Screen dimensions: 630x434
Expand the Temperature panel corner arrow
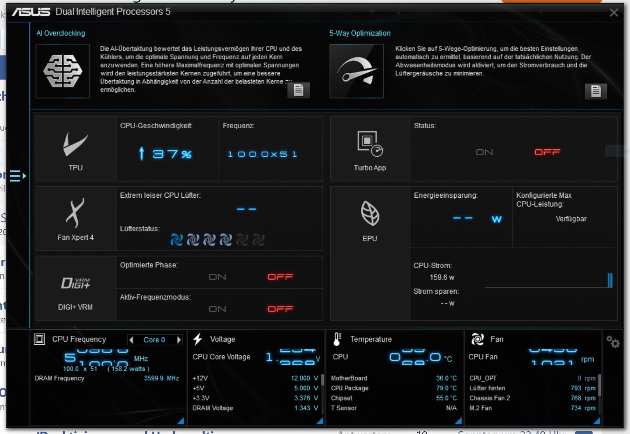[x=458, y=421]
